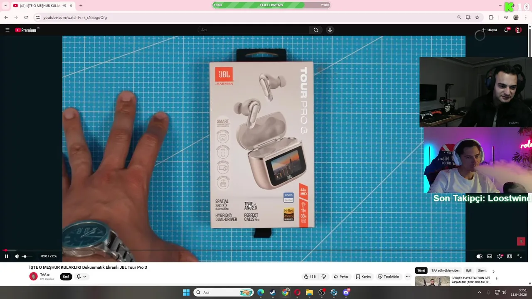Open options for GERÇEK HAYATTA suggested video
The height and width of the screenshot is (299, 532).
coord(497,279)
